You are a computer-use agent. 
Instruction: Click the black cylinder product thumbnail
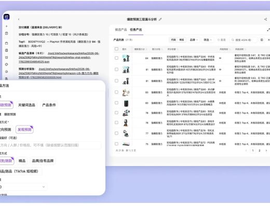click(x=126, y=103)
